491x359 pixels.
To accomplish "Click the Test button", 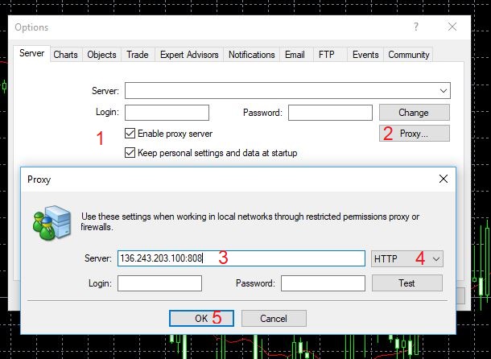I will [x=407, y=283].
